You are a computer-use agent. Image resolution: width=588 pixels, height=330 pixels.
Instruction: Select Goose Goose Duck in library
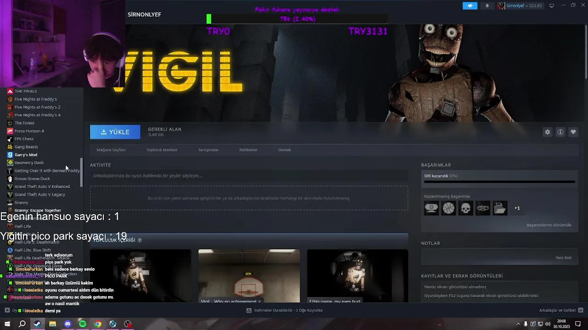pos(32,179)
